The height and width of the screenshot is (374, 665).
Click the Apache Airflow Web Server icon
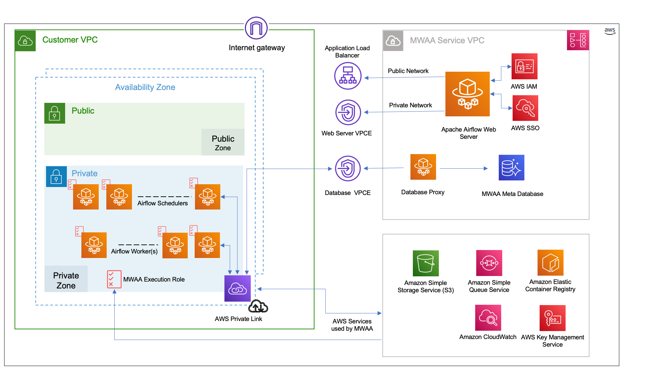coord(468,94)
